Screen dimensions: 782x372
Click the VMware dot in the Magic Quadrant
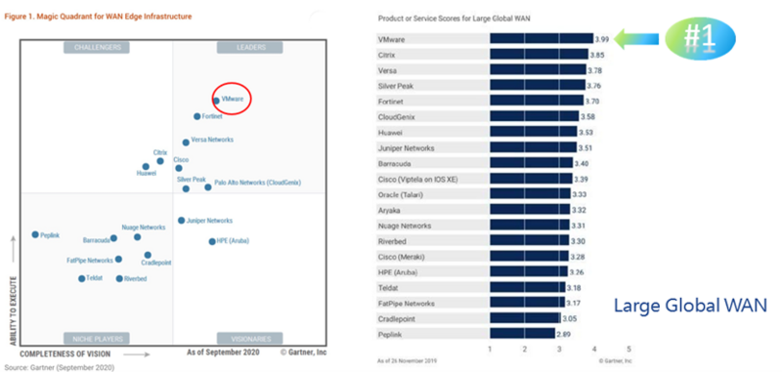[x=216, y=101]
